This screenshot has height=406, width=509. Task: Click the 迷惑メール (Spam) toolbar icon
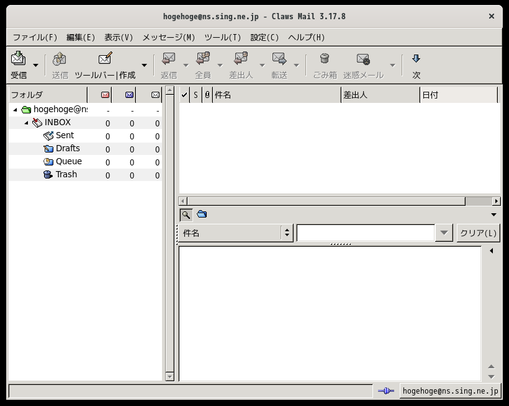(363, 59)
